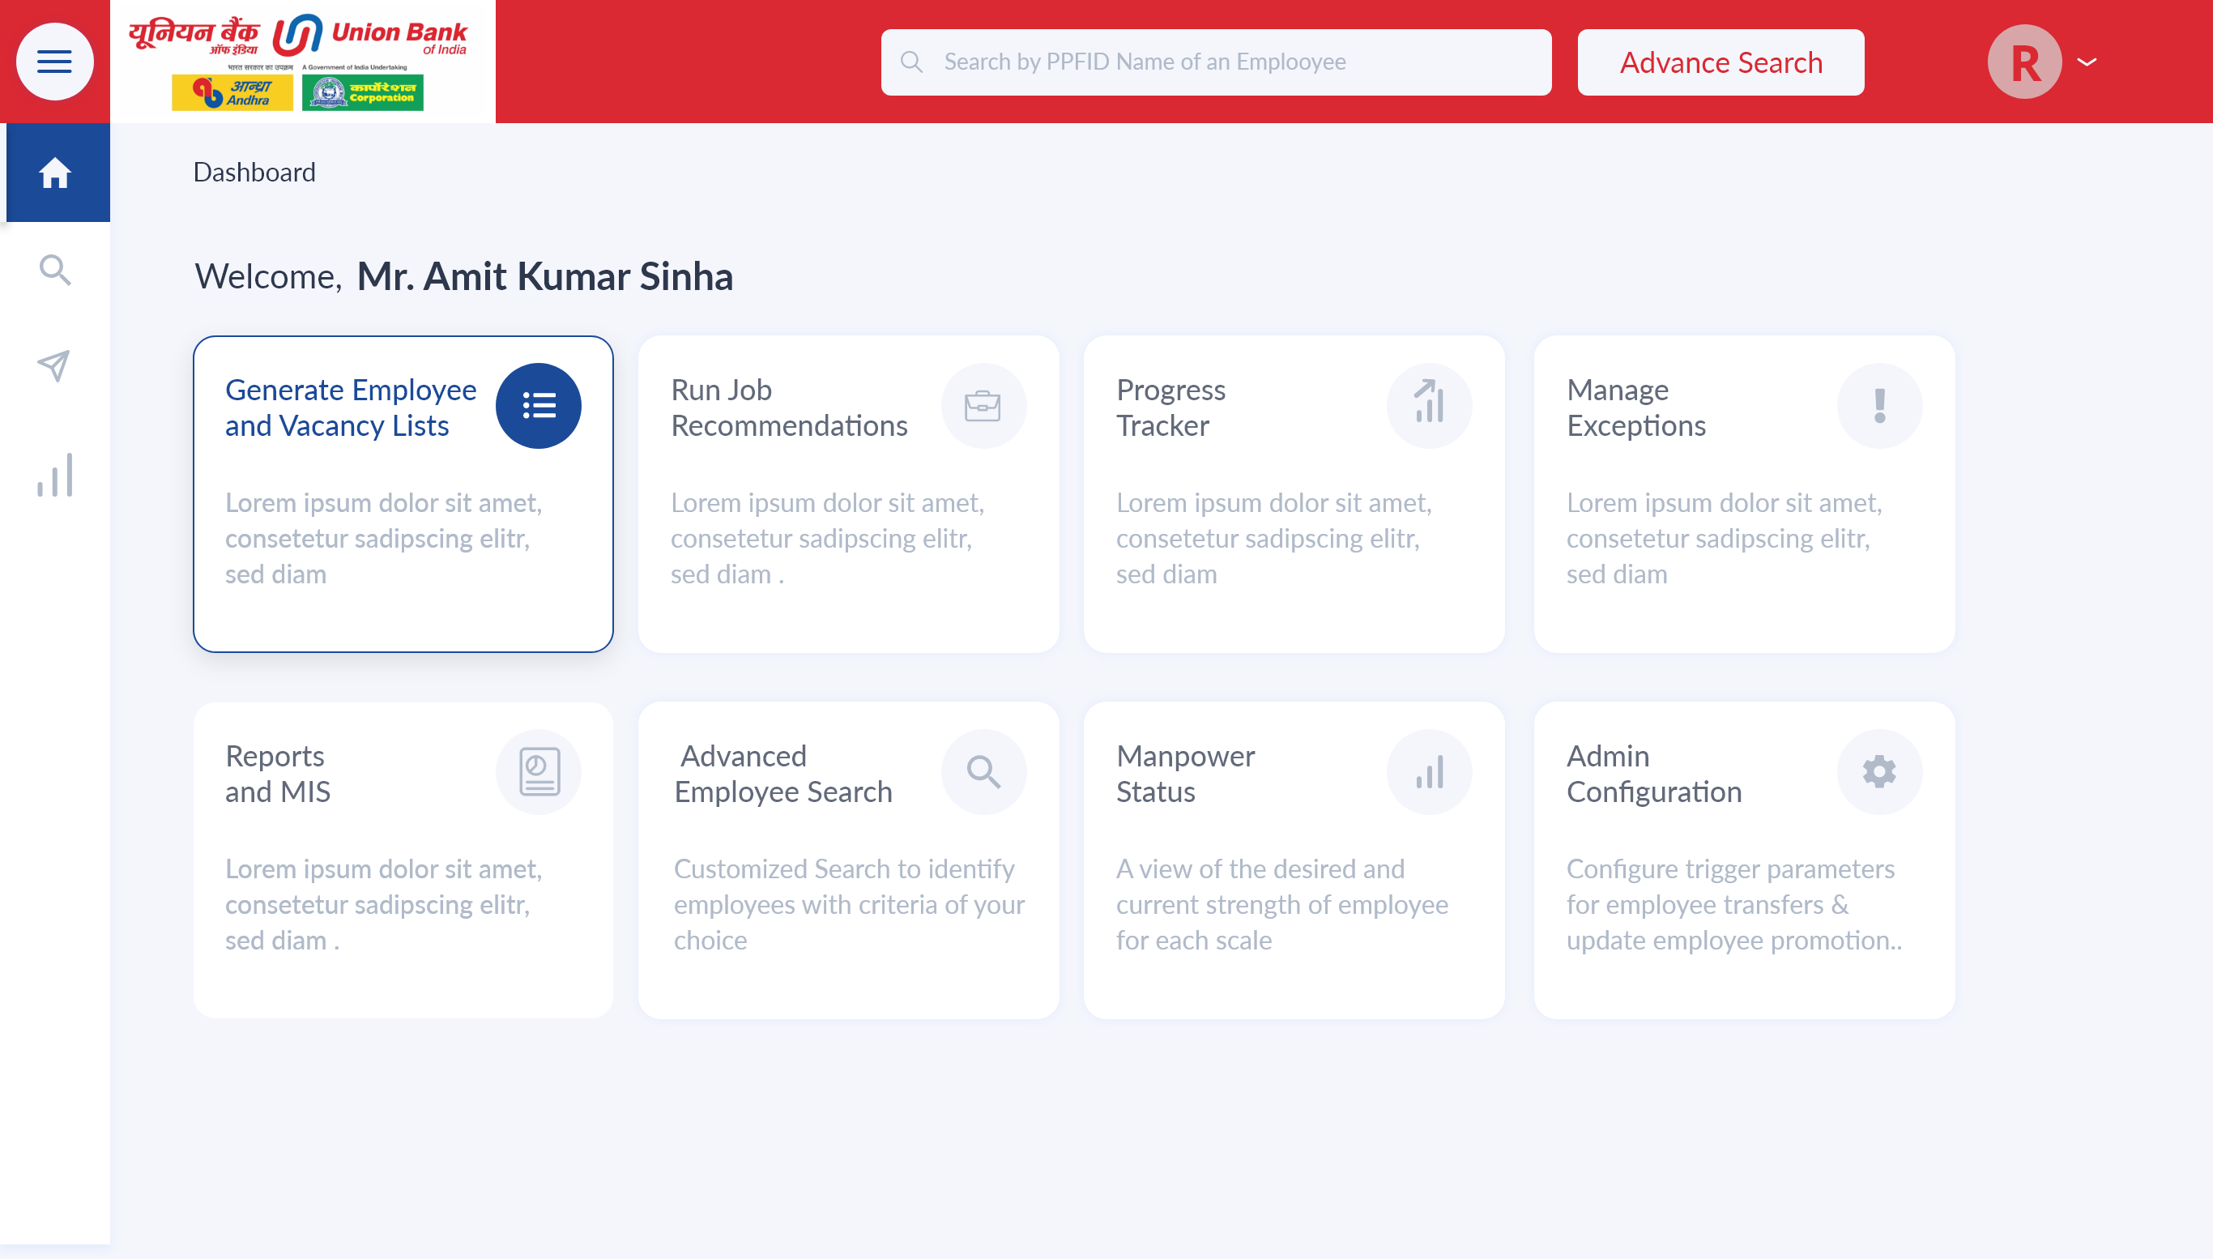2213x1259 pixels.
Task: Click the Home icon in sidebar
Action: point(54,173)
